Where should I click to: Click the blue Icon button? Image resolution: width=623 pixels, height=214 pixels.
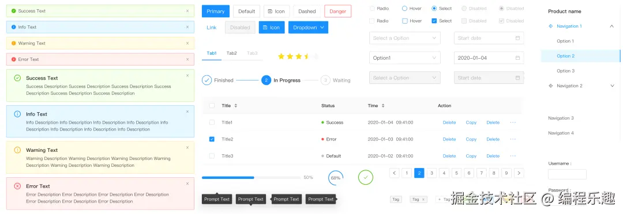(272, 28)
